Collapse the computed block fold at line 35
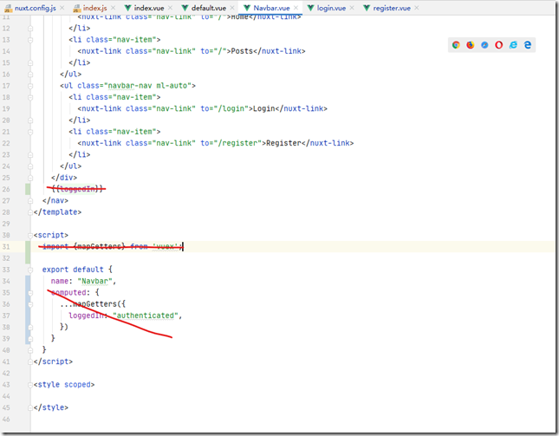 click(x=30, y=293)
